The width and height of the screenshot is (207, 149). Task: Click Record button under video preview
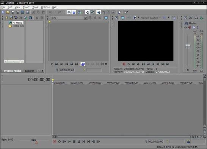click(124, 64)
